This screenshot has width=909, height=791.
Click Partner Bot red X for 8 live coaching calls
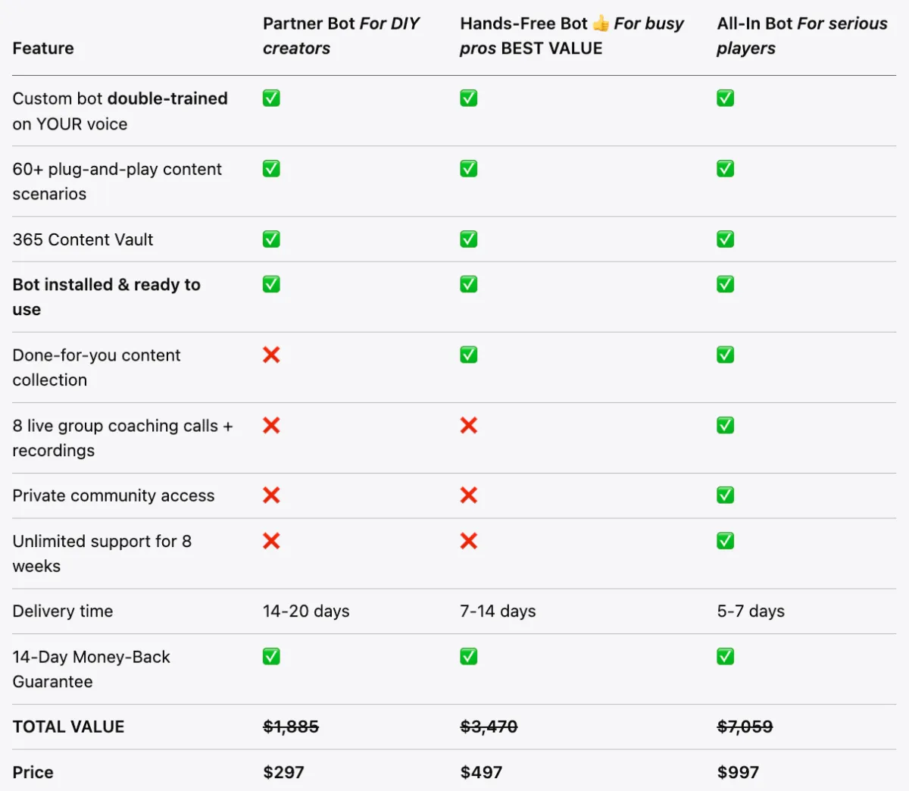[271, 425]
